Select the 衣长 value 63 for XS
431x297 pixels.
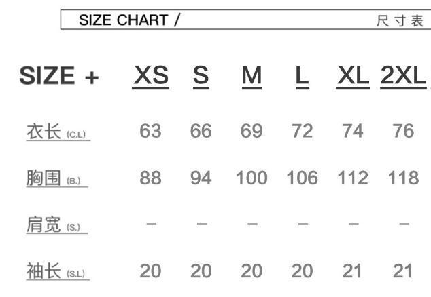(x=150, y=131)
